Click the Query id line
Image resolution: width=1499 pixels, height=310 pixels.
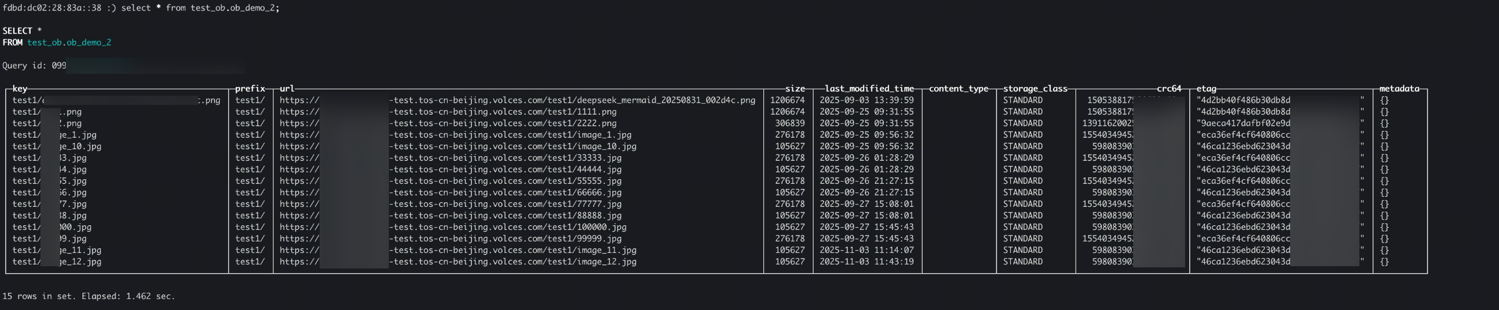(35, 66)
